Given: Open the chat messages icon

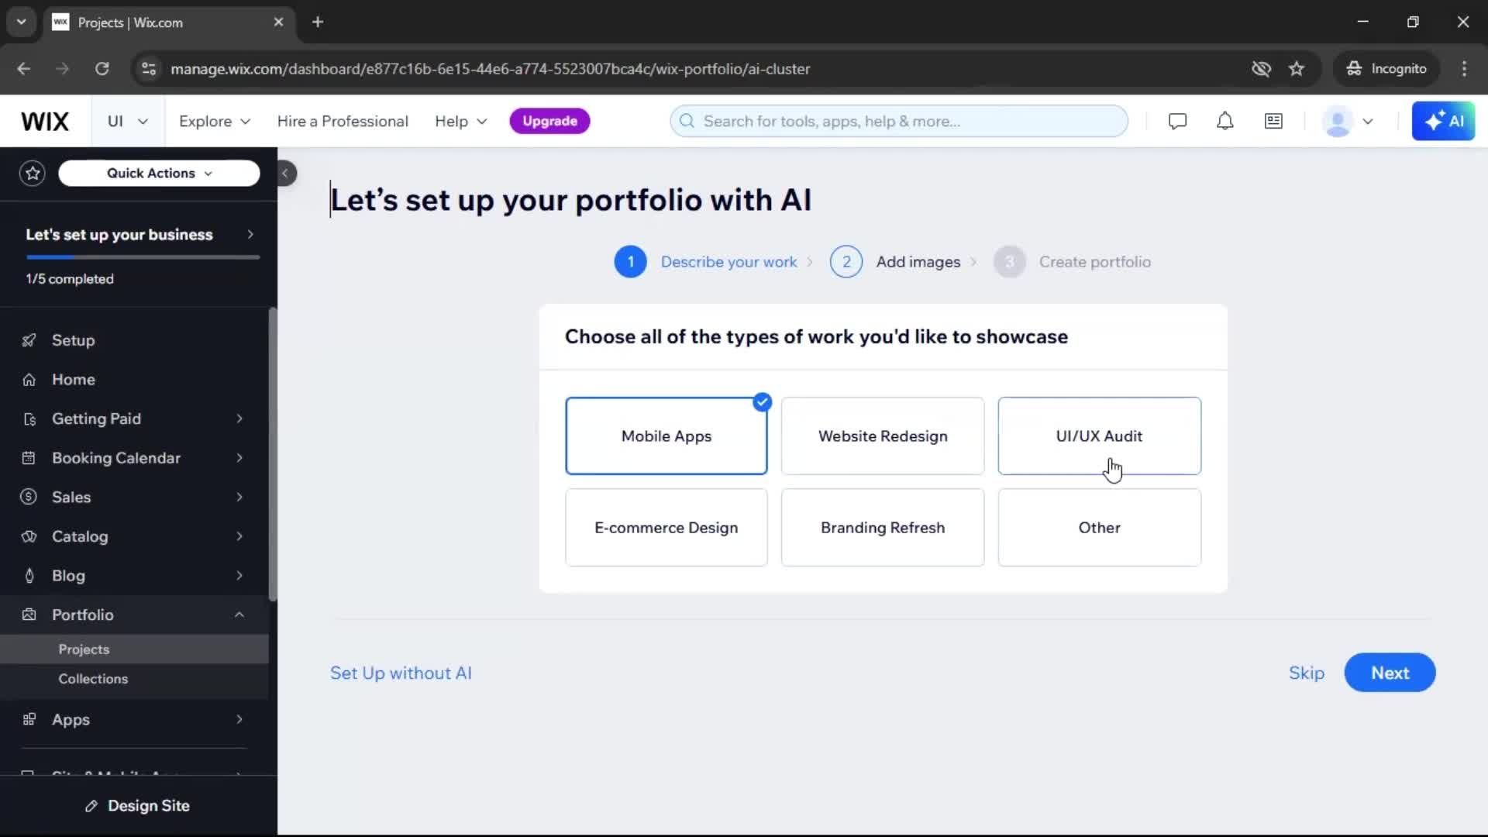Looking at the screenshot, I should pyautogui.click(x=1177, y=121).
